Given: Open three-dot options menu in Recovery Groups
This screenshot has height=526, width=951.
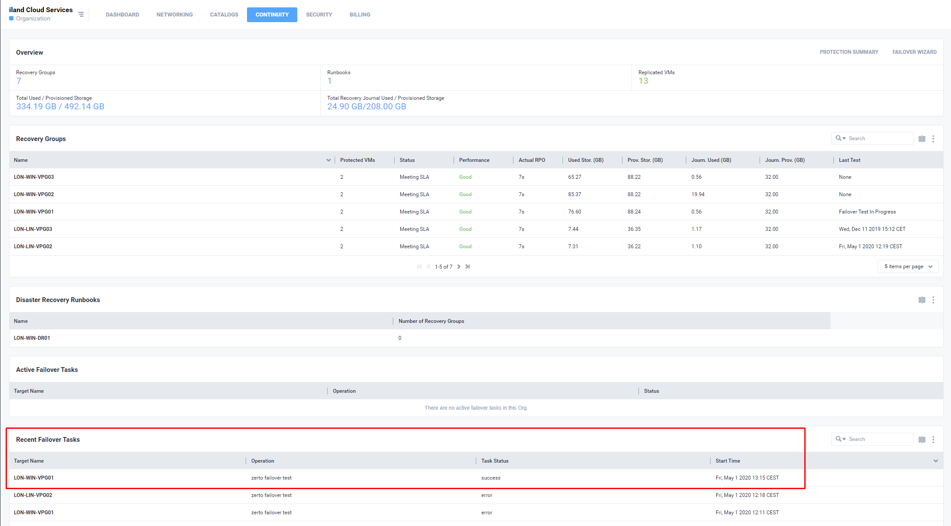Looking at the screenshot, I should coord(933,139).
